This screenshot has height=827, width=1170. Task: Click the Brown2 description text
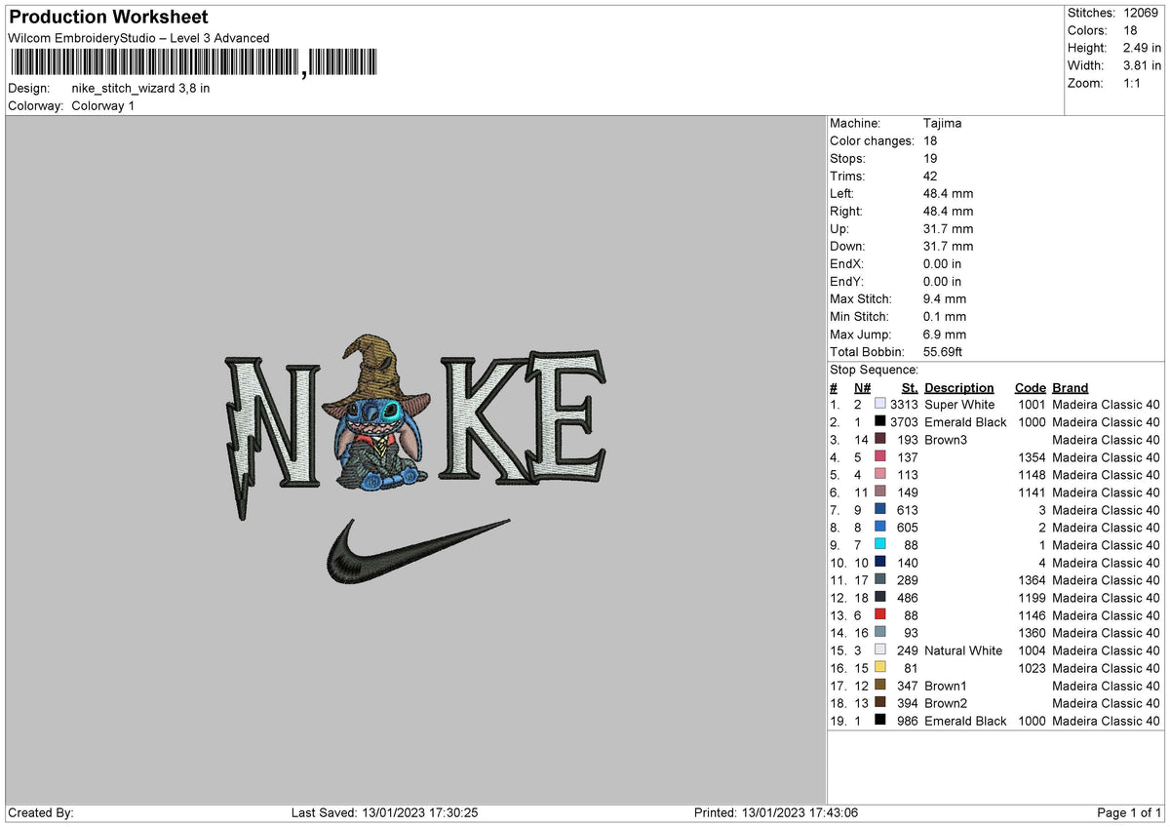[x=947, y=702]
